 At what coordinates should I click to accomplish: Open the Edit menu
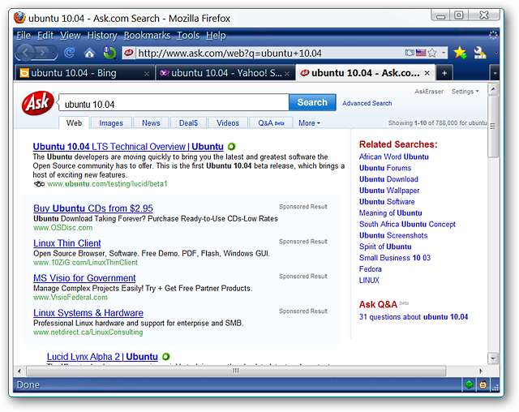tap(45, 35)
